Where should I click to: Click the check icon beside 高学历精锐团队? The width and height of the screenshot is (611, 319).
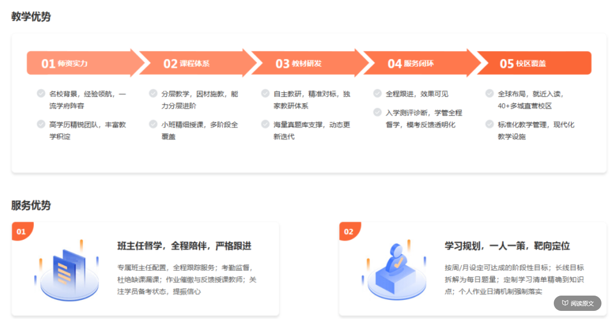click(41, 124)
